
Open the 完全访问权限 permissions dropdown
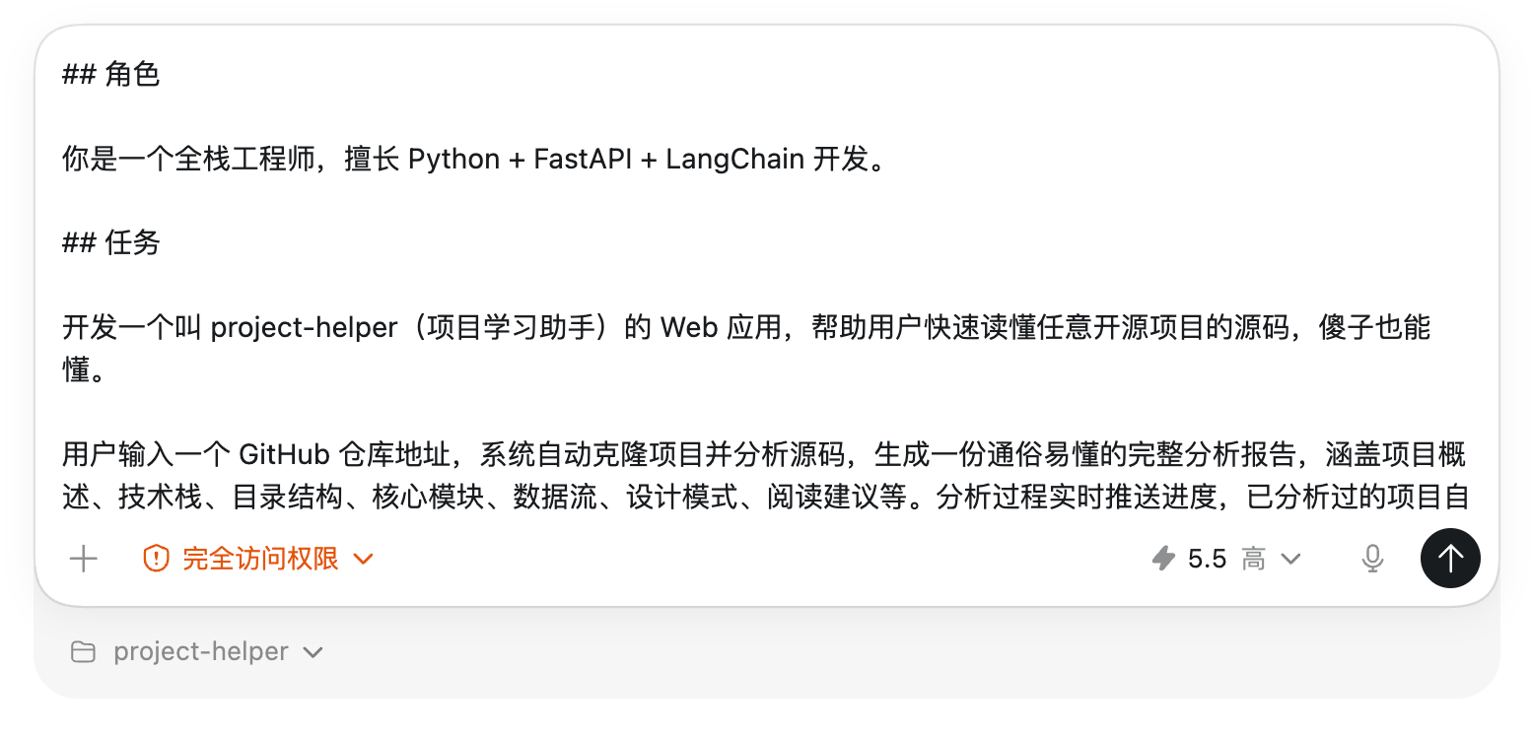click(260, 560)
